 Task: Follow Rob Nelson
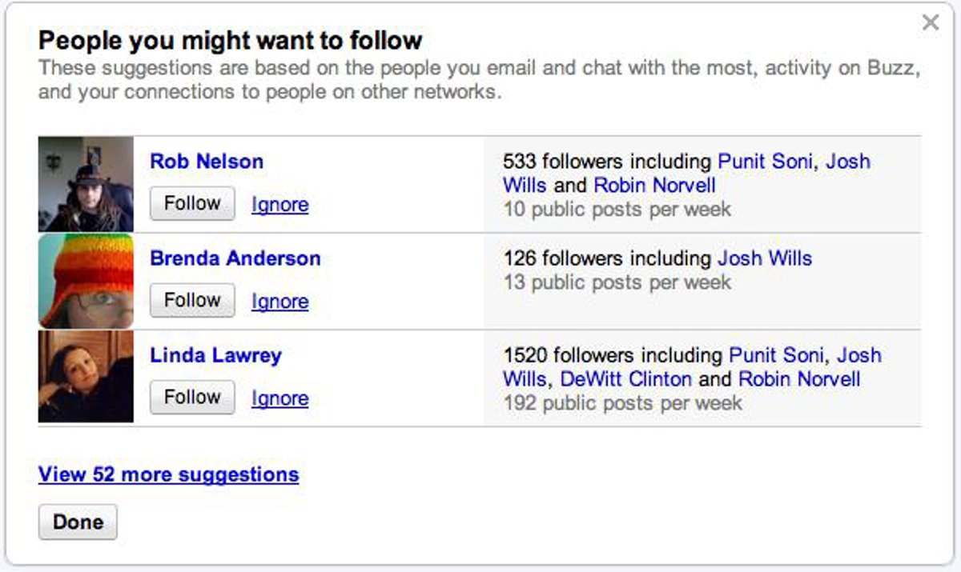point(192,203)
